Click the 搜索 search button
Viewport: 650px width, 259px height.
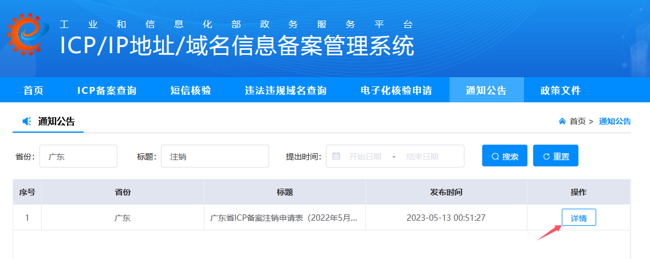pos(505,156)
